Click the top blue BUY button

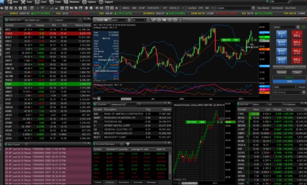tap(282, 34)
